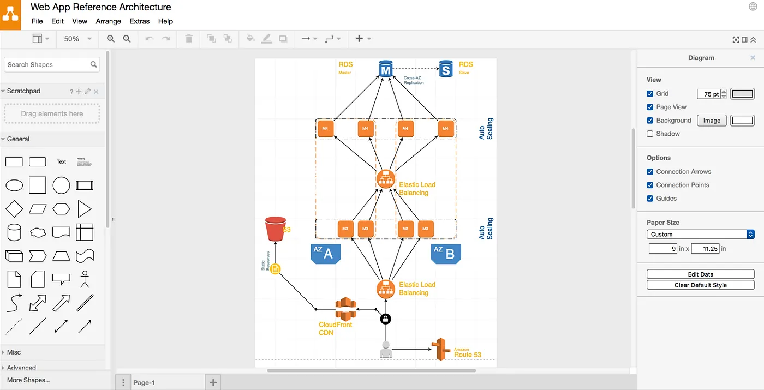
Task: Click the Edit Data button
Action: click(700, 274)
